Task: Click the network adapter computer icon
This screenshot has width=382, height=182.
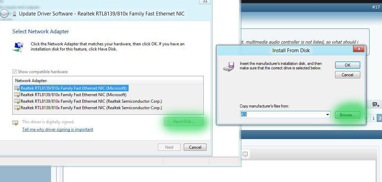Action: [x=18, y=47]
